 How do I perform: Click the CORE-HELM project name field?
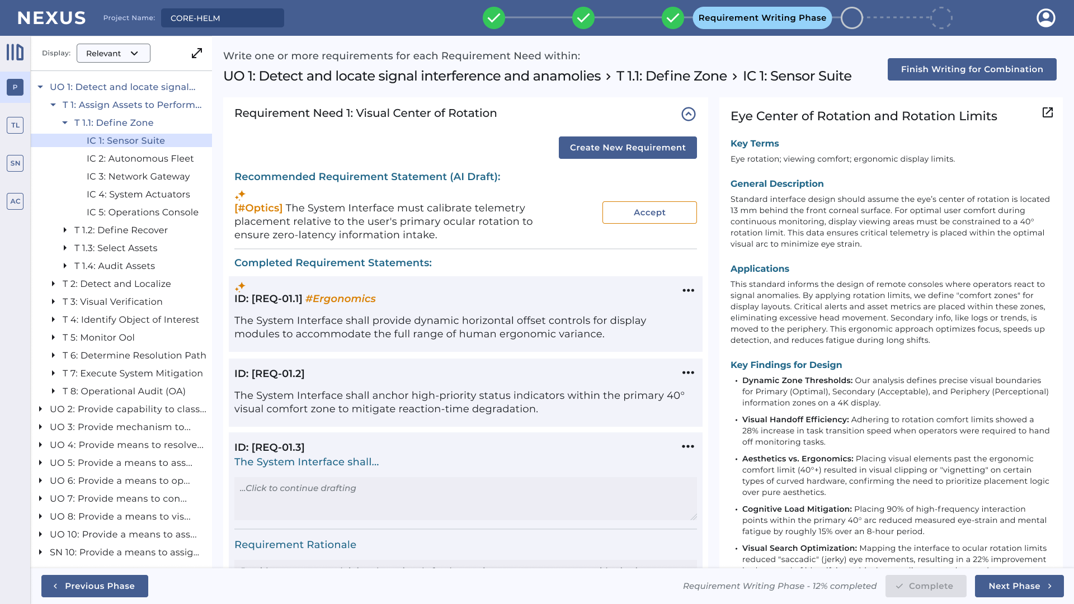pos(222,18)
